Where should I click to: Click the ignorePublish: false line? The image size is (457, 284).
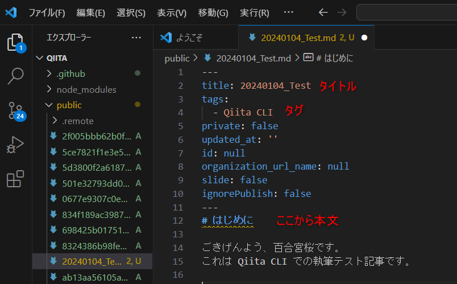tap(256, 194)
